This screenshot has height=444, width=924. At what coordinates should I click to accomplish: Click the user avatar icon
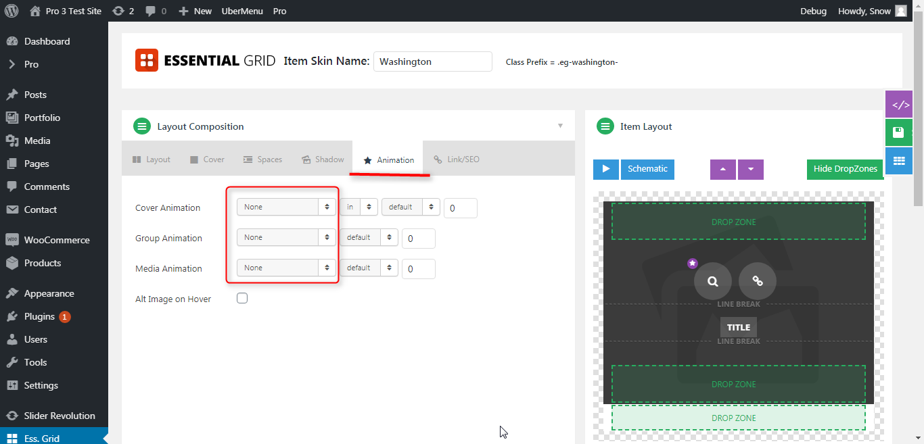pyautogui.click(x=901, y=11)
